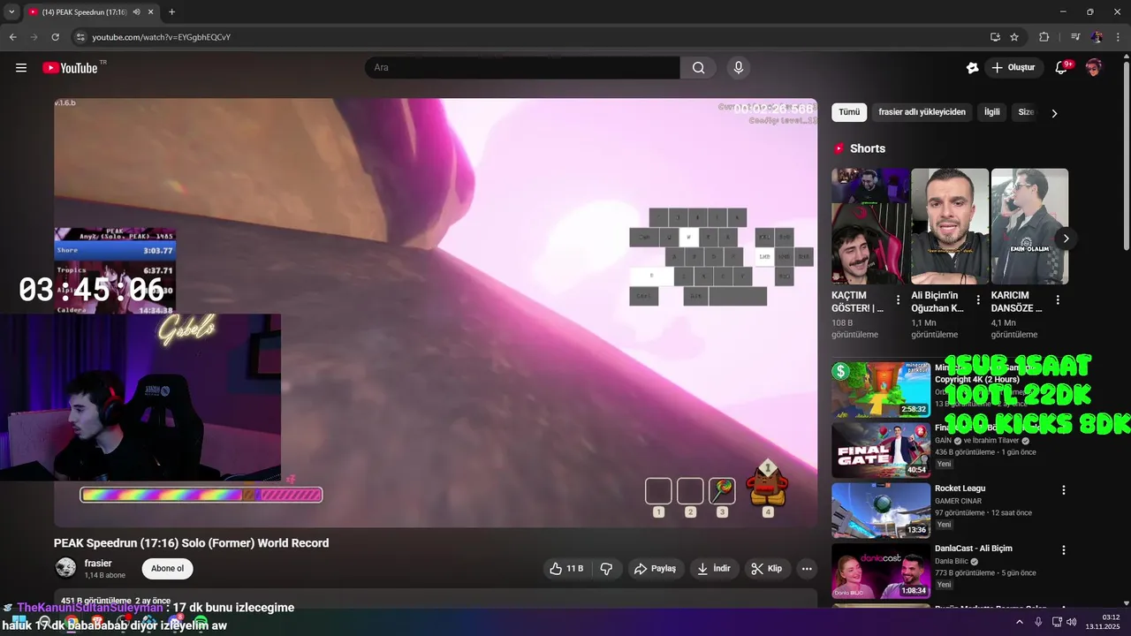
Task: Click the address bar URL
Action: coord(162,37)
